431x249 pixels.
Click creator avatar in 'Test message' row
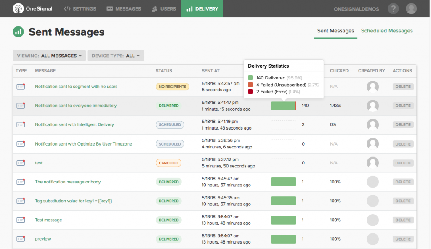coord(373,220)
